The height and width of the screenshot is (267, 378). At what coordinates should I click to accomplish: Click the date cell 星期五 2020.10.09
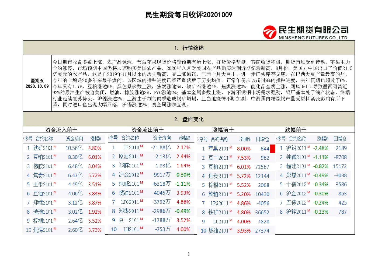click(37, 83)
